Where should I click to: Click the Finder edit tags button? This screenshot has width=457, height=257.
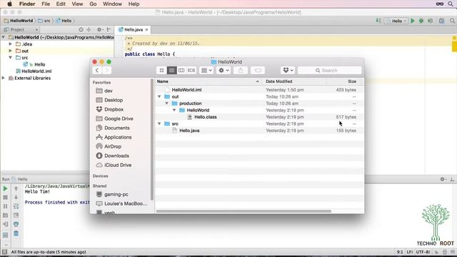click(258, 70)
